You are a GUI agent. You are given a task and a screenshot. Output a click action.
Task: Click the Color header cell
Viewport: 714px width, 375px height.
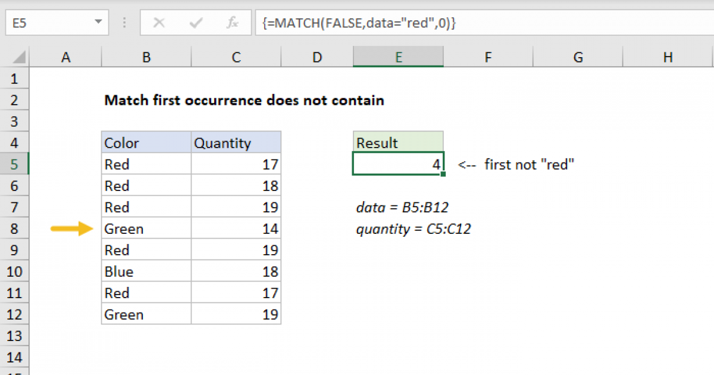(146, 143)
